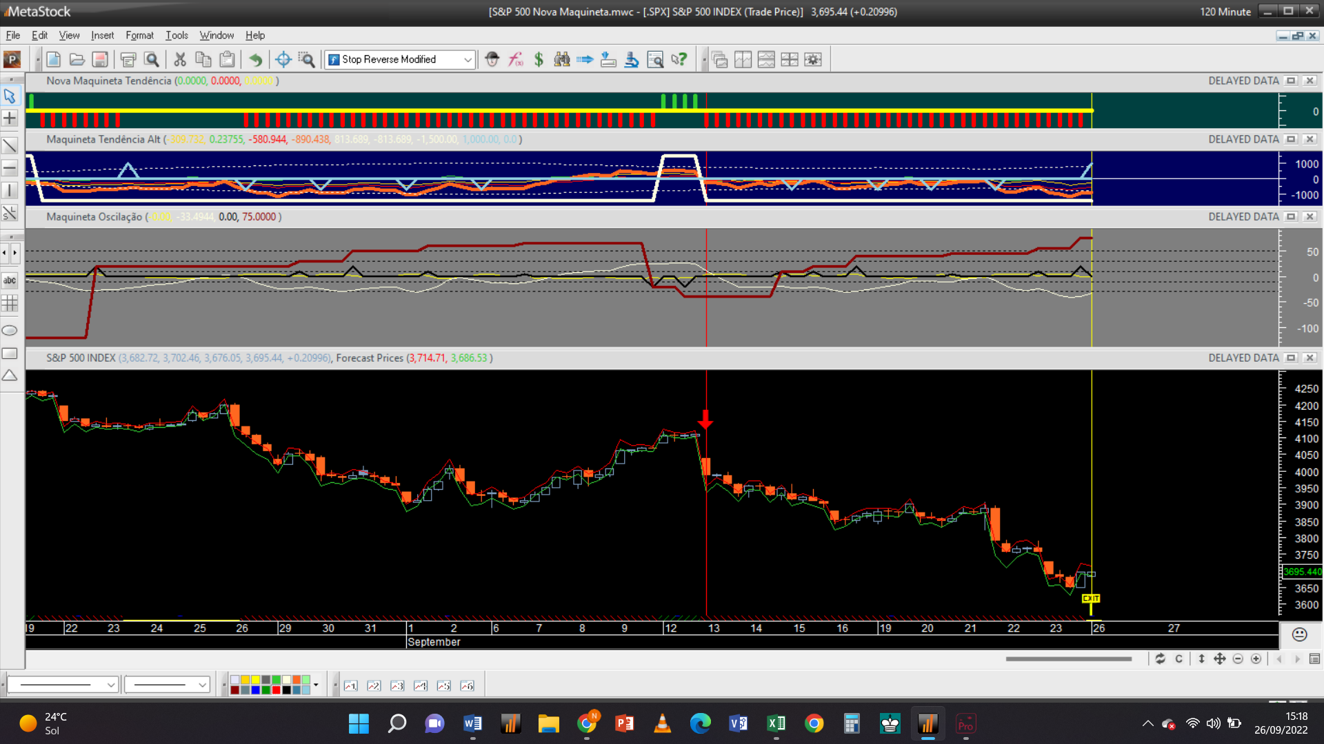Select the text 'abc' annotation tool
This screenshot has width=1324, height=744.
point(10,280)
